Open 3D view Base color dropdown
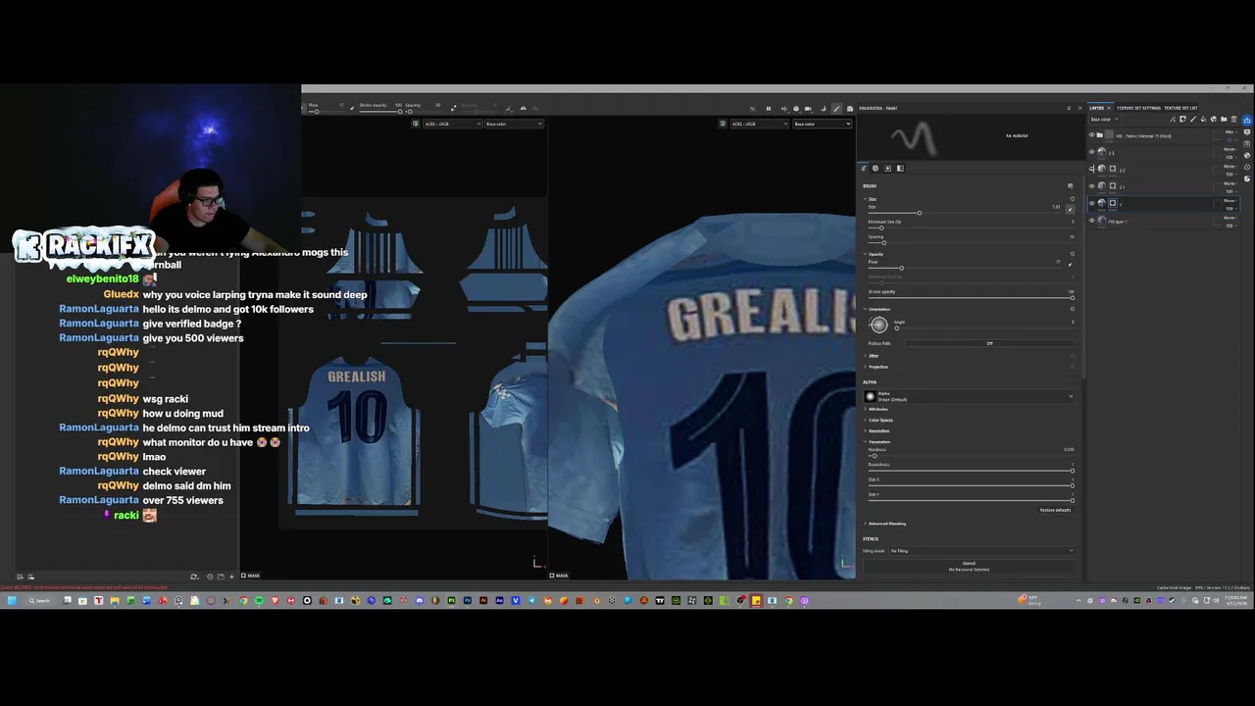The height and width of the screenshot is (706, 1255). point(822,124)
